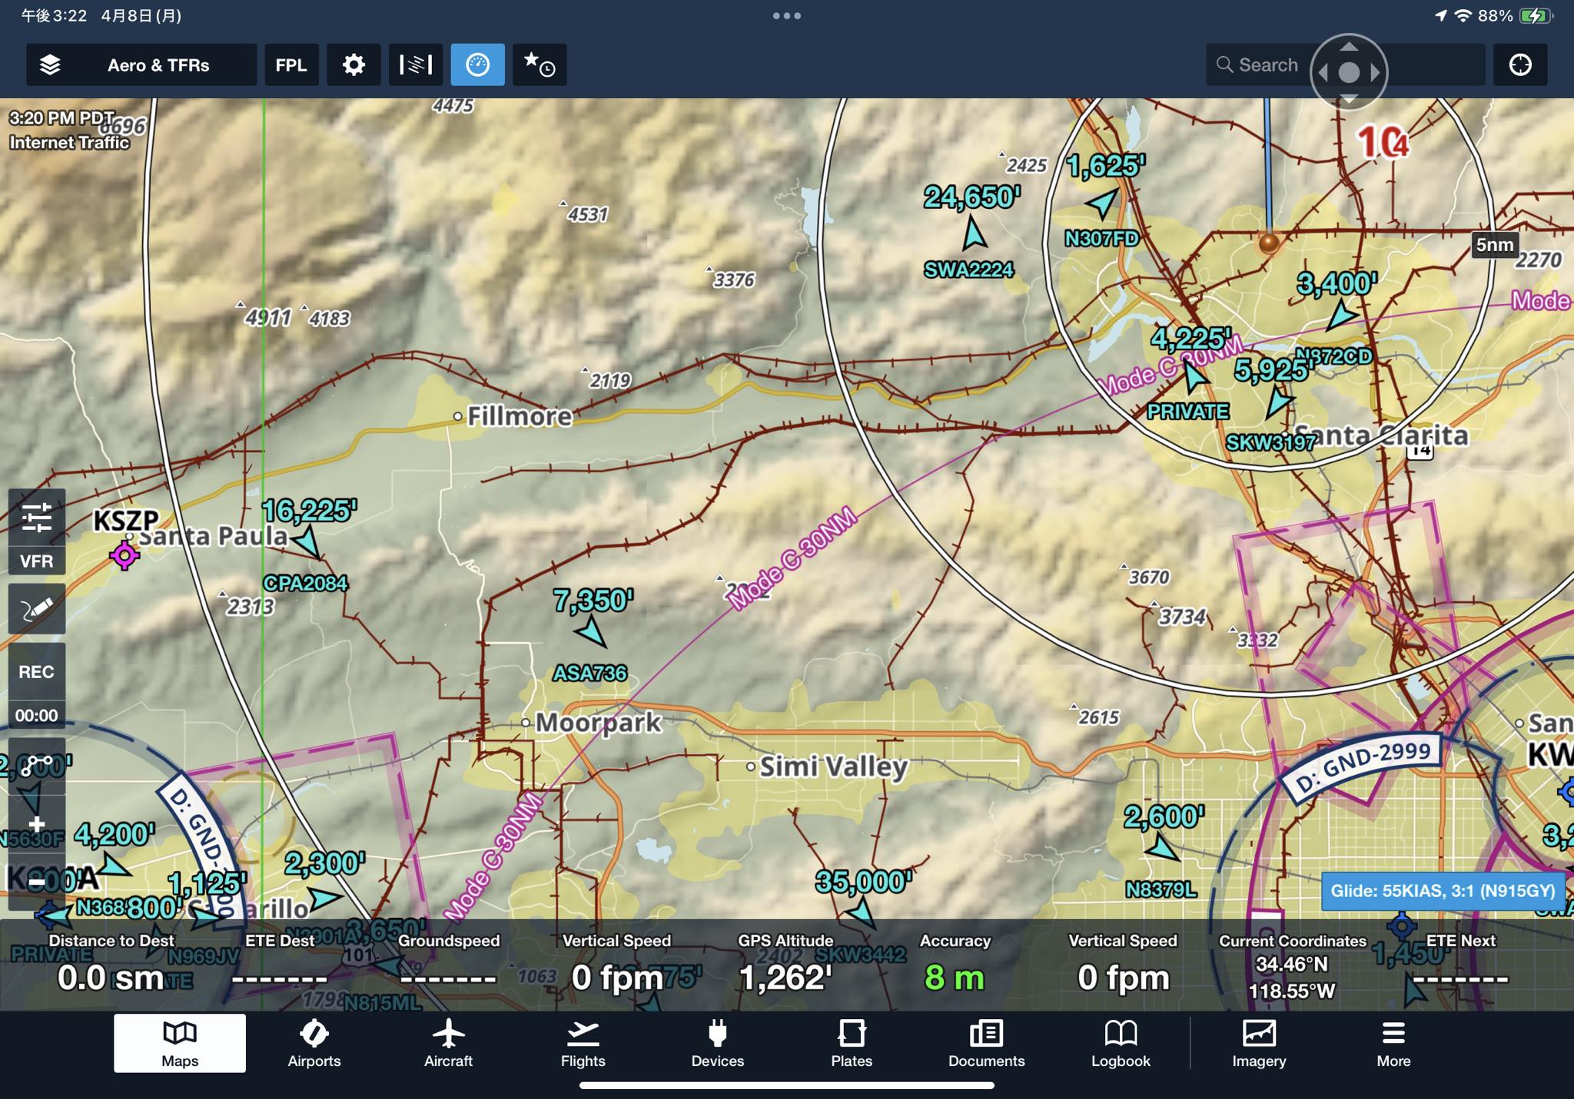
Task: Open the Logbook tab
Action: [x=1121, y=1044]
